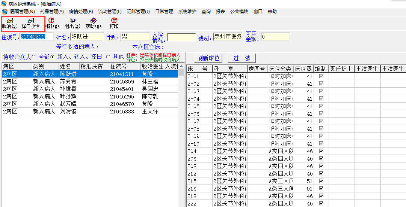
Task: Select bed number 2+03 cell
Action: click(199, 91)
